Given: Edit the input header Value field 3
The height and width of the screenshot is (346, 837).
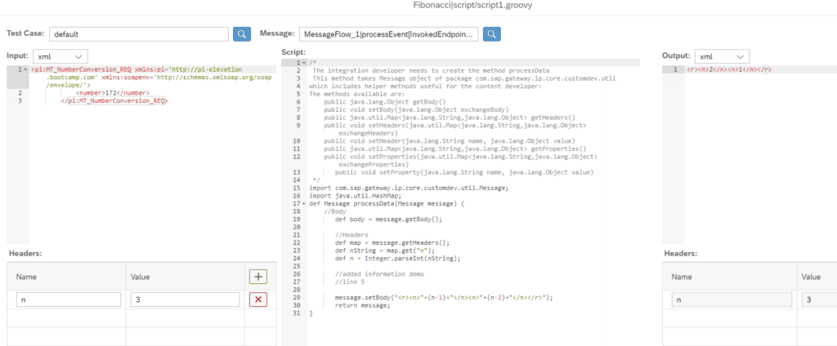Looking at the screenshot, I should tap(185, 299).
